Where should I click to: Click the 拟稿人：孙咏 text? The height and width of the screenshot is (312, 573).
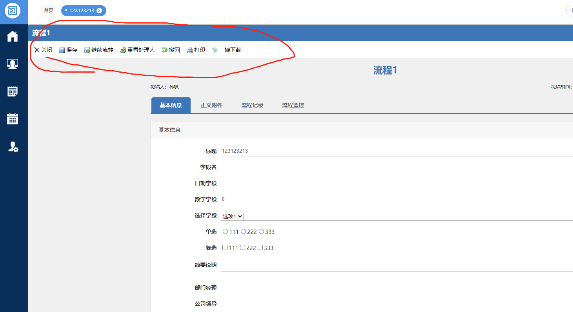point(164,87)
